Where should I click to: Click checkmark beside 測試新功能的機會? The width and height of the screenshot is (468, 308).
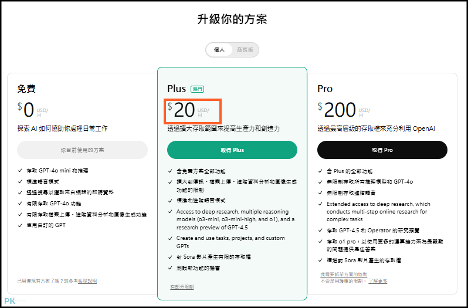coord(170,268)
